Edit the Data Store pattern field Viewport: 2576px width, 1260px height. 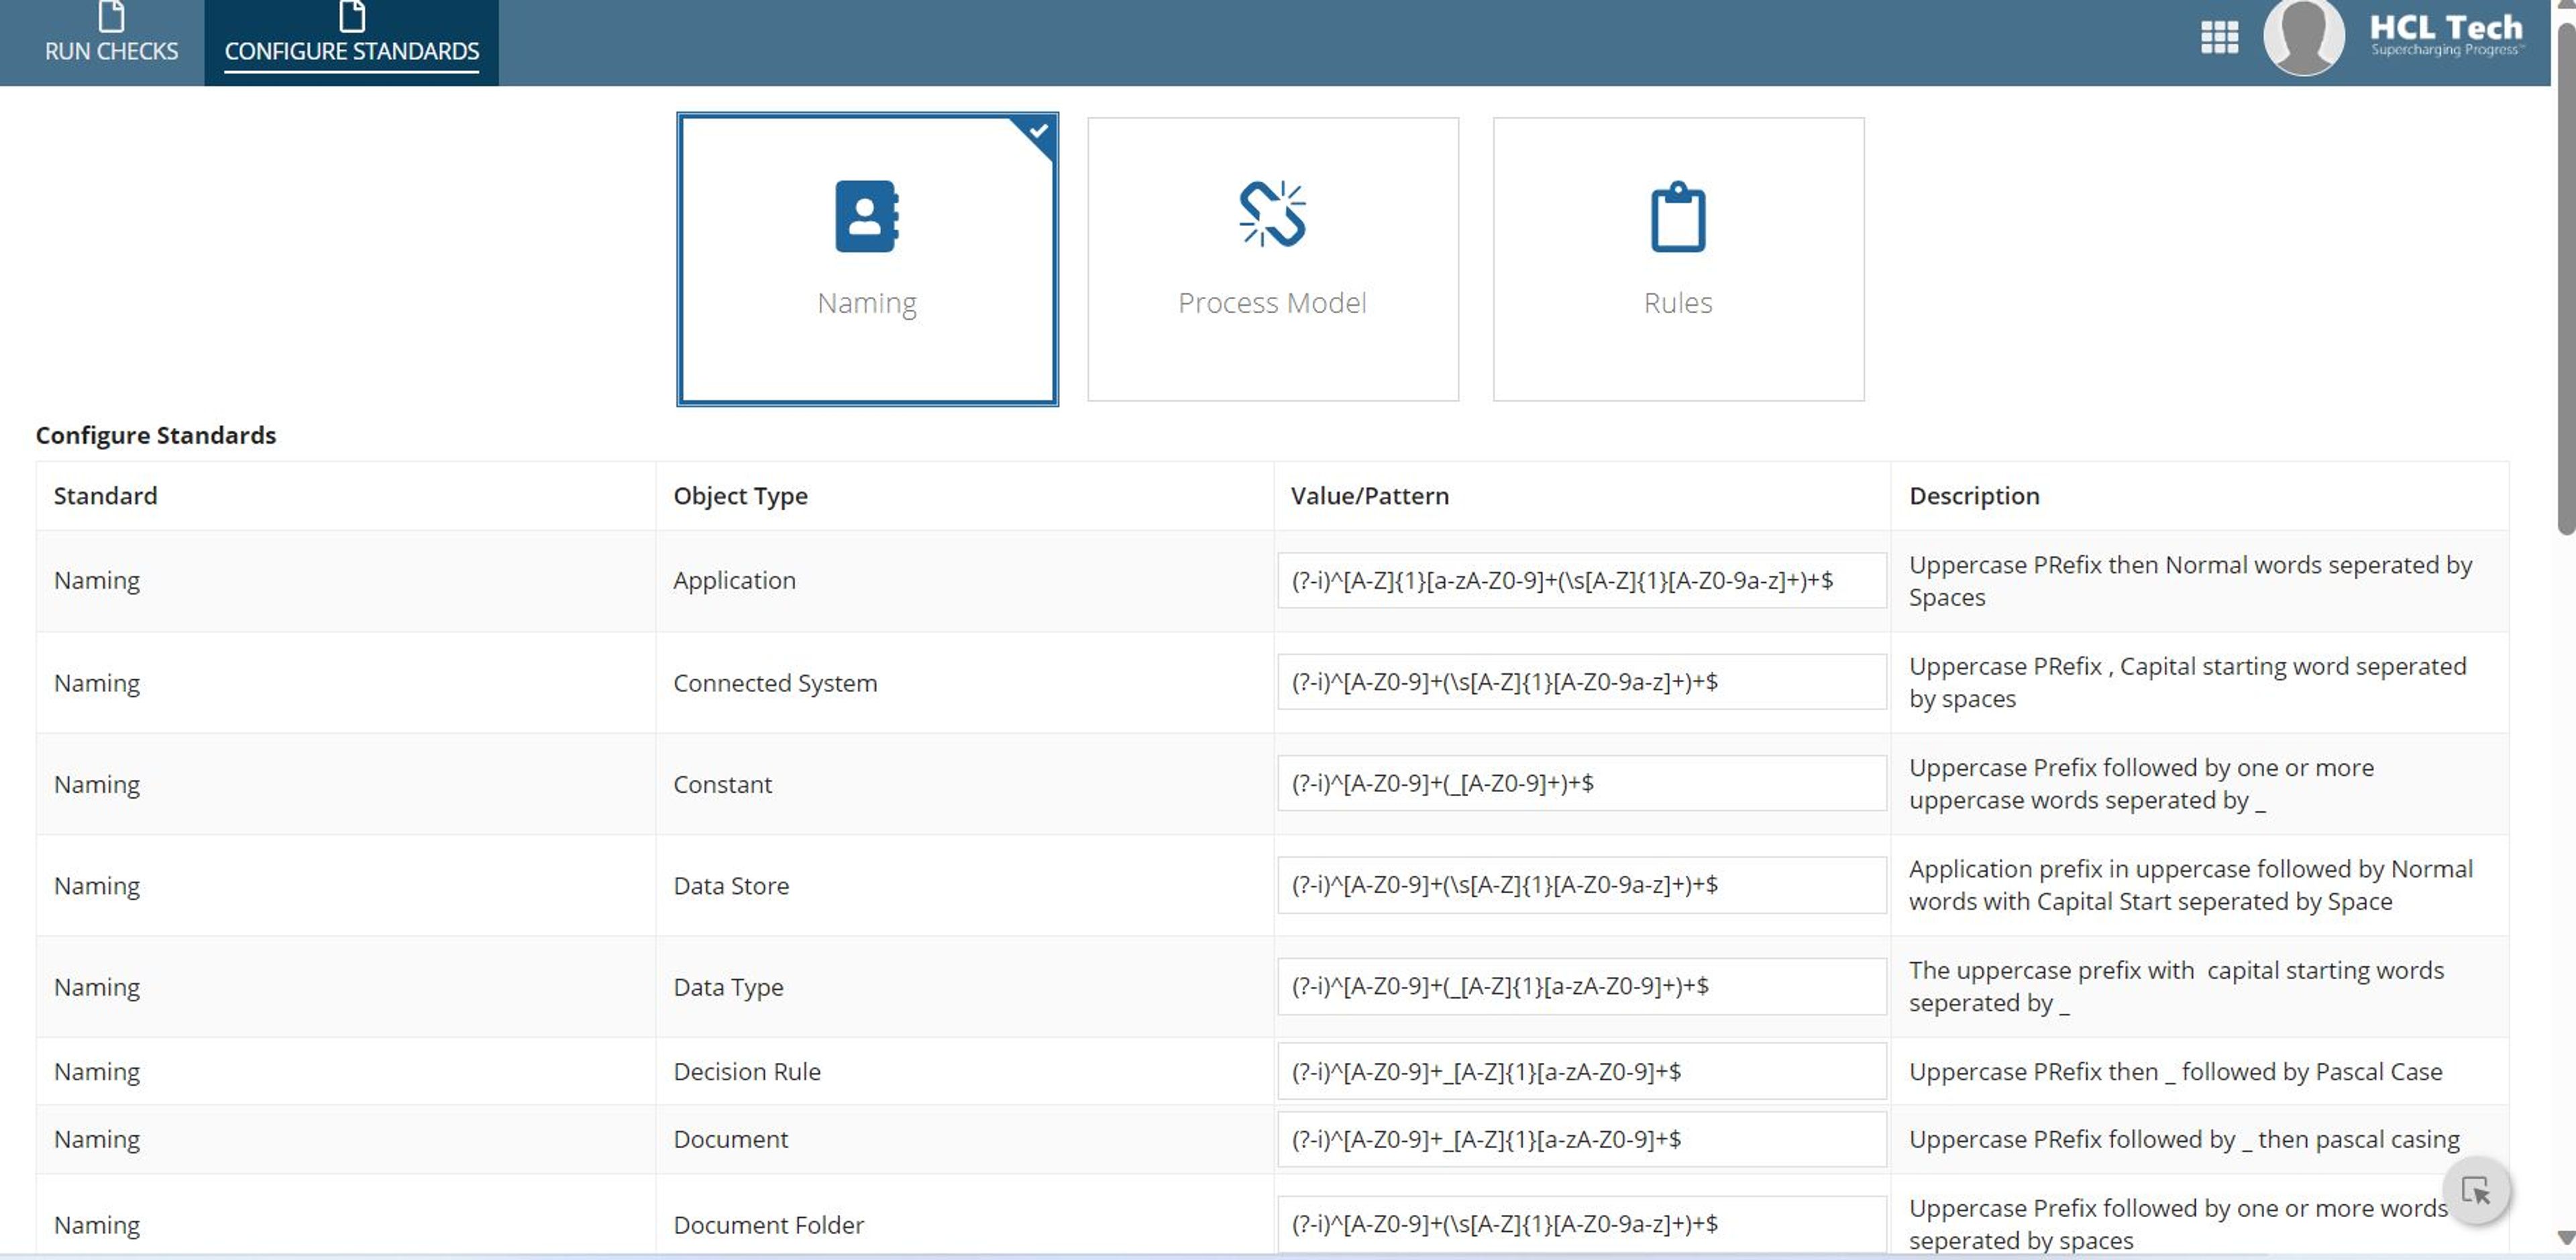(1581, 885)
